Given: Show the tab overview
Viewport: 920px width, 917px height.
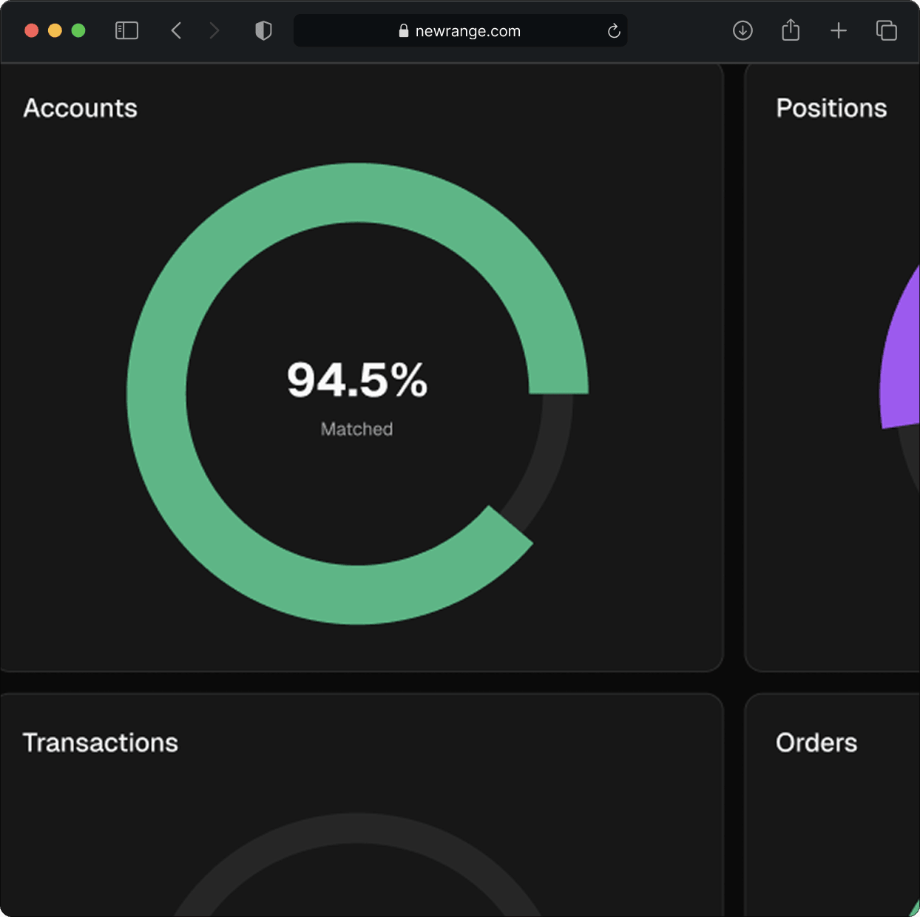Looking at the screenshot, I should [x=886, y=30].
